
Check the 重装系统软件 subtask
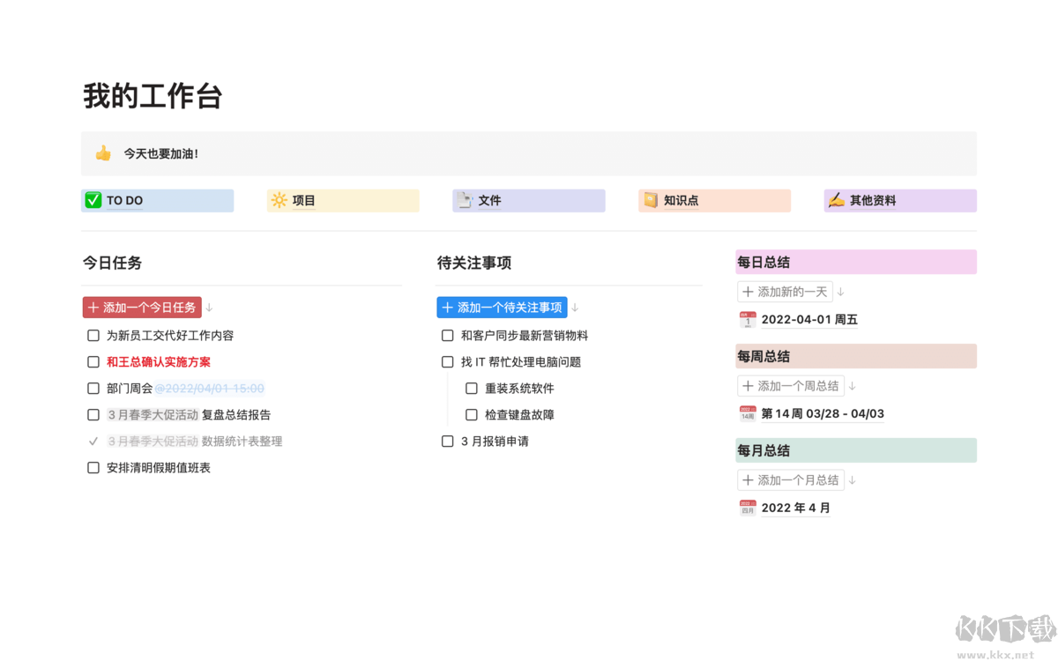click(x=472, y=389)
